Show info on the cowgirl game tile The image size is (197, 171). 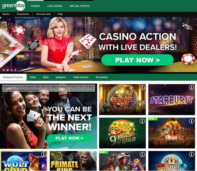142,154
